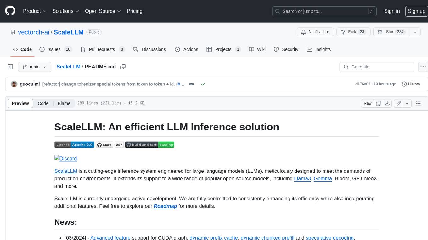
Task: Open the Security tab
Action: coord(286,49)
